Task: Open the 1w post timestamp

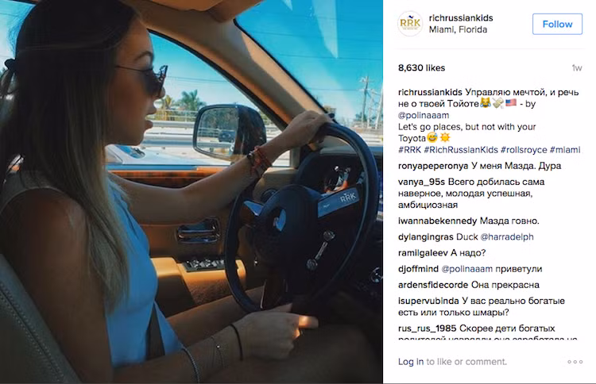Action: pos(577,68)
